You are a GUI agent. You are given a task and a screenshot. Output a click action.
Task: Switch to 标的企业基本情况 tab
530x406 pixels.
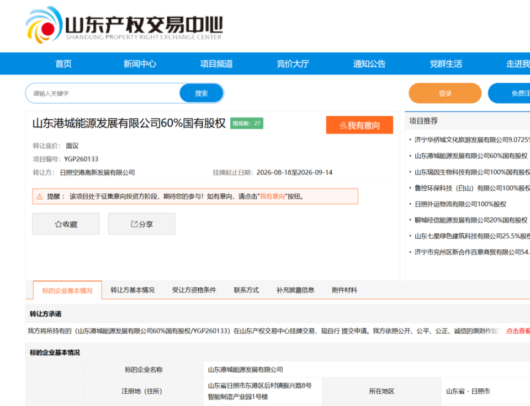click(x=67, y=291)
